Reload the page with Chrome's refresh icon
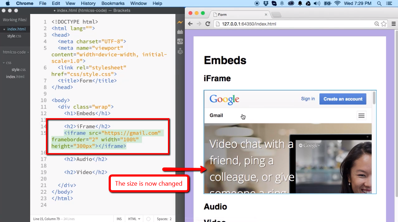Viewport: 398px width, 222px height. tap(208, 24)
